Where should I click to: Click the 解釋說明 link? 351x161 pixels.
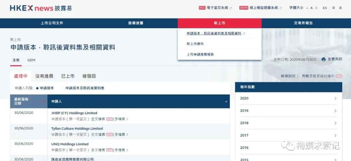pyautogui.click(x=288, y=76)
